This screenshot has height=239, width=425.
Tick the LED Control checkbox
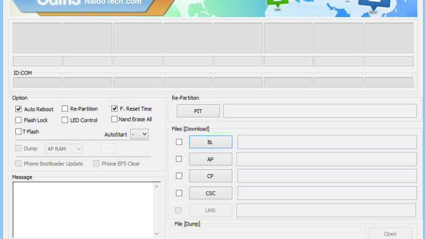(x=65, y=120)
